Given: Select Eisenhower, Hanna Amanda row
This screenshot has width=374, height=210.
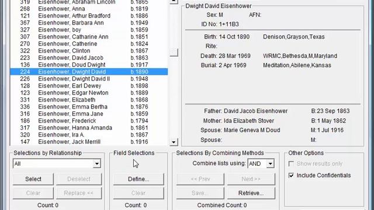Looking at the screenshot, I should pos(89,128).
